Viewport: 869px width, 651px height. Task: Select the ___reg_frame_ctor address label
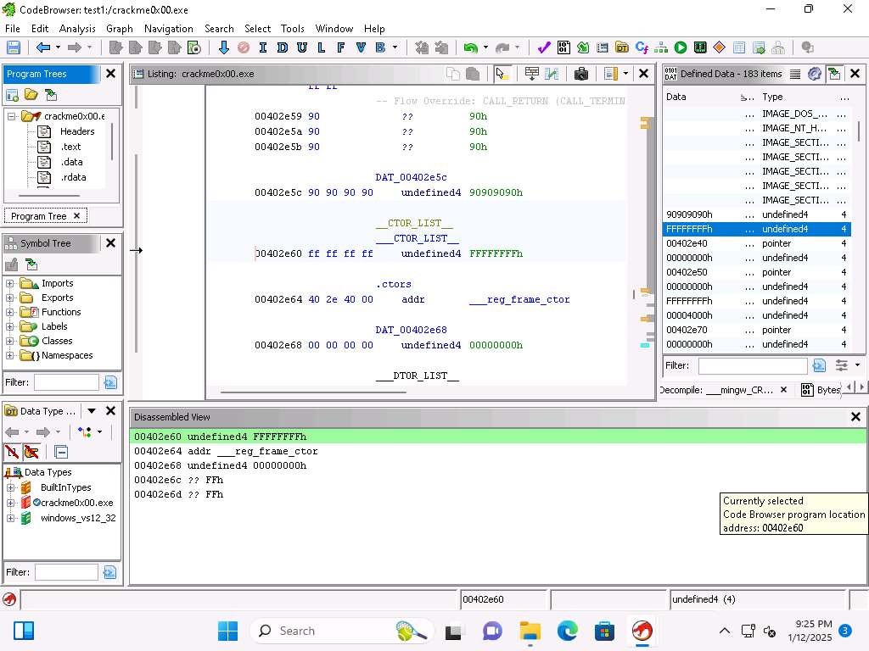tap(519, 299)
